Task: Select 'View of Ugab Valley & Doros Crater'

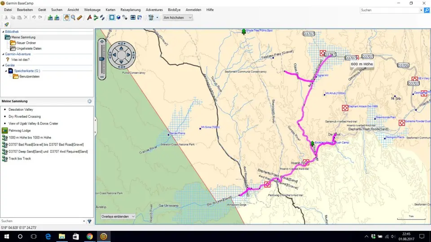Action: [x=33, y=124]
